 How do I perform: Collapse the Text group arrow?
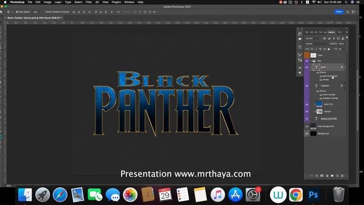click(x=311, y=61)
